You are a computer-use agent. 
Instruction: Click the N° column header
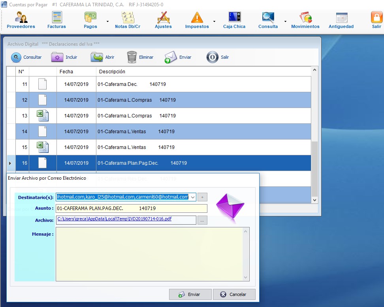tap(22, 72)
